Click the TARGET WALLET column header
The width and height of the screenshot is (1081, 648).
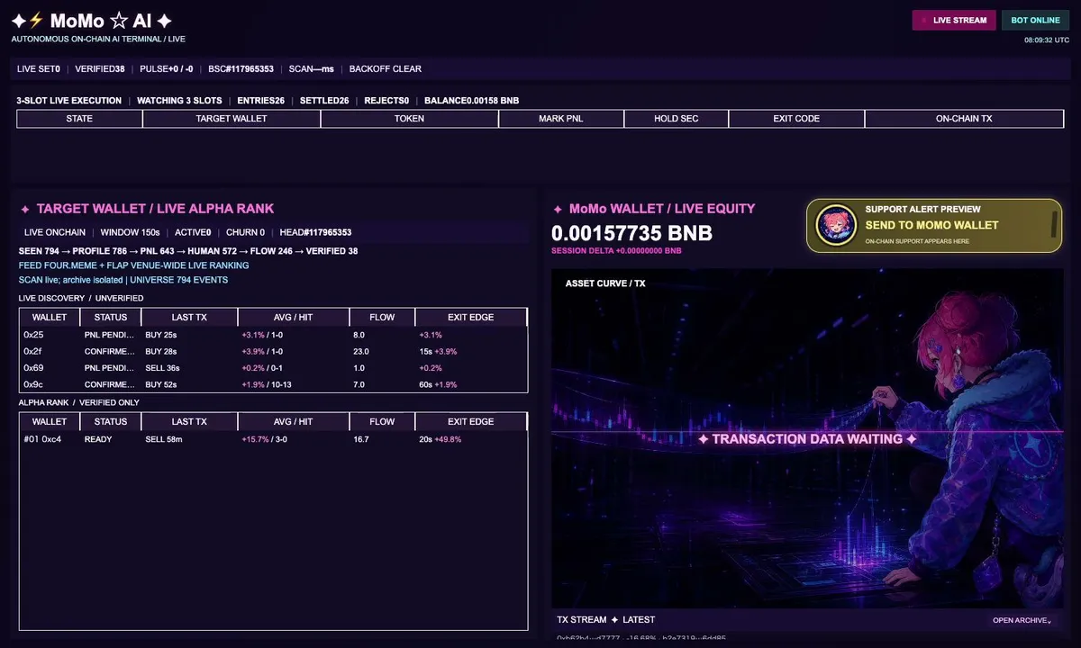(x=232, y=119)
